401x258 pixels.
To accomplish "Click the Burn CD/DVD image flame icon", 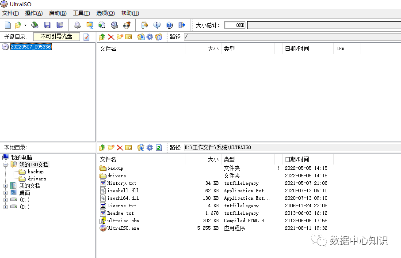I will [127, 25].
